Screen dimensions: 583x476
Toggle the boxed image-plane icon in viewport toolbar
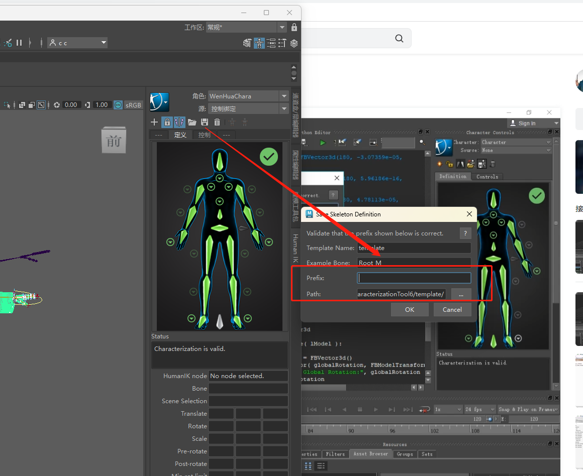(x=41, y=105)
